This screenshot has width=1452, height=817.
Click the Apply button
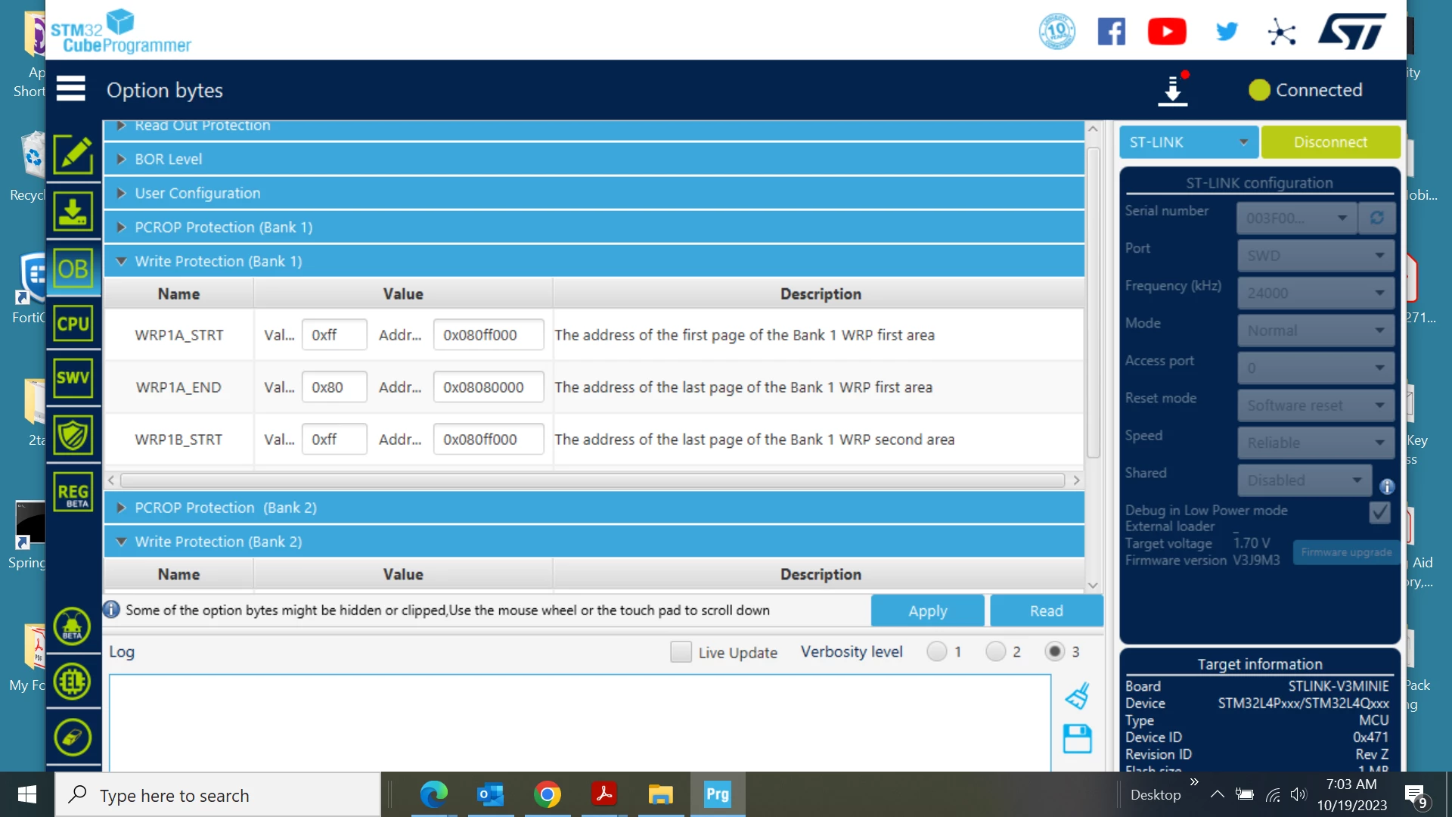pos(927,610)
